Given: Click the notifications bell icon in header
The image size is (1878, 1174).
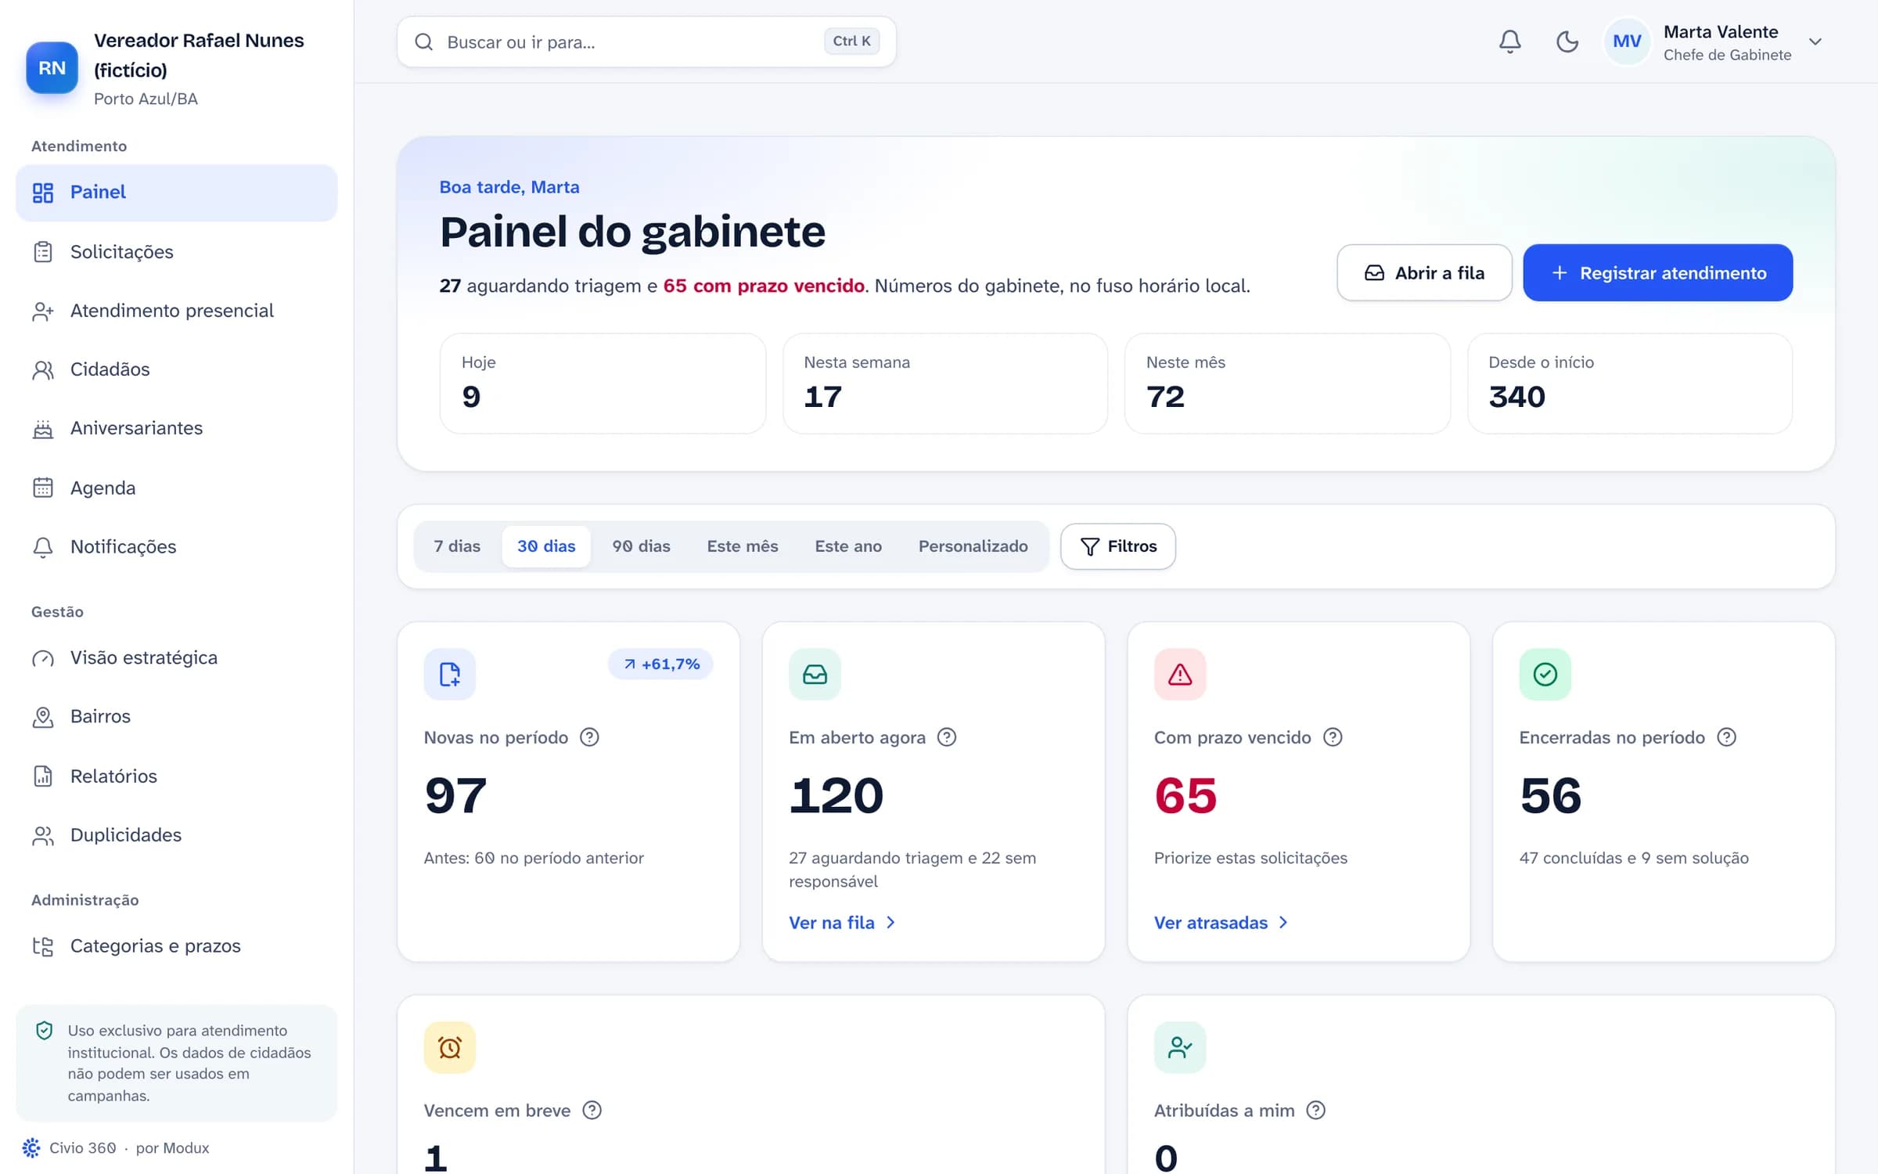Looking at the screenshot, I should 1509,41.
